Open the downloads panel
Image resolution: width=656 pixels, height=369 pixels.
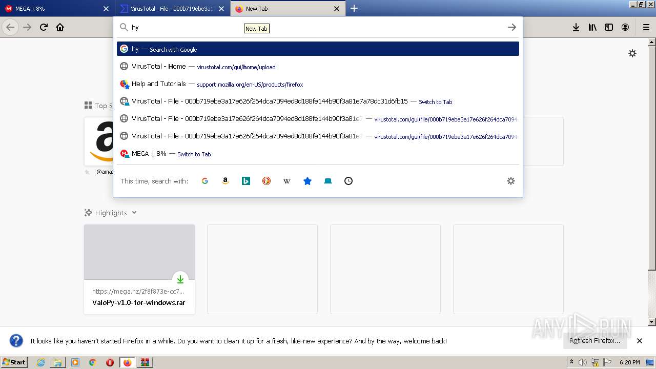pyautogui.click(x=576, y=27)
